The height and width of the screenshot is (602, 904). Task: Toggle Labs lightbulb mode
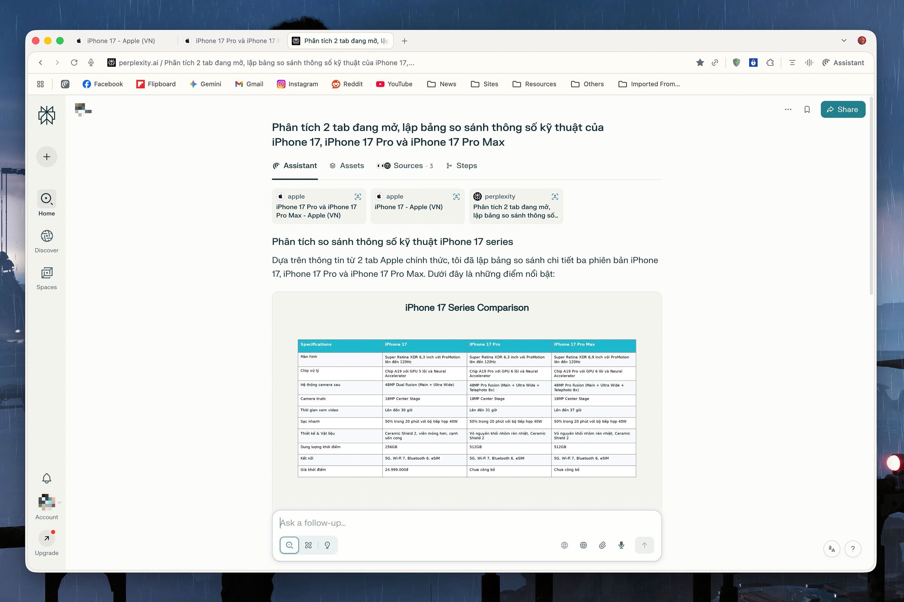pyautogui.click(x=328, y=545)
